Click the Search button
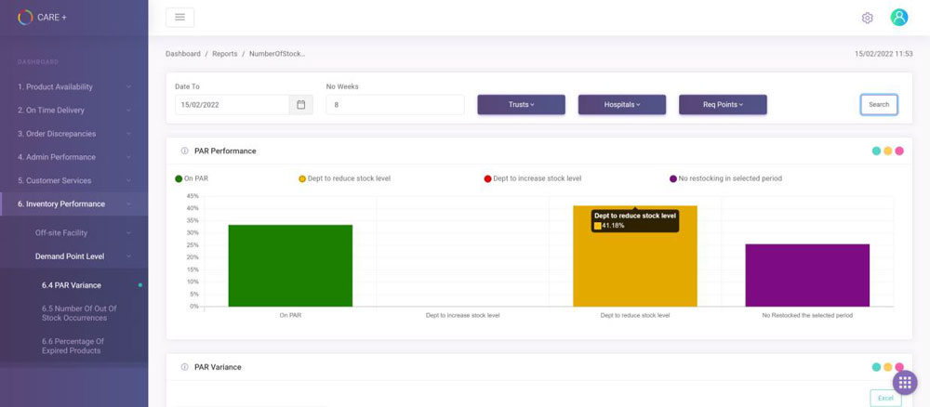 (879, 105)
